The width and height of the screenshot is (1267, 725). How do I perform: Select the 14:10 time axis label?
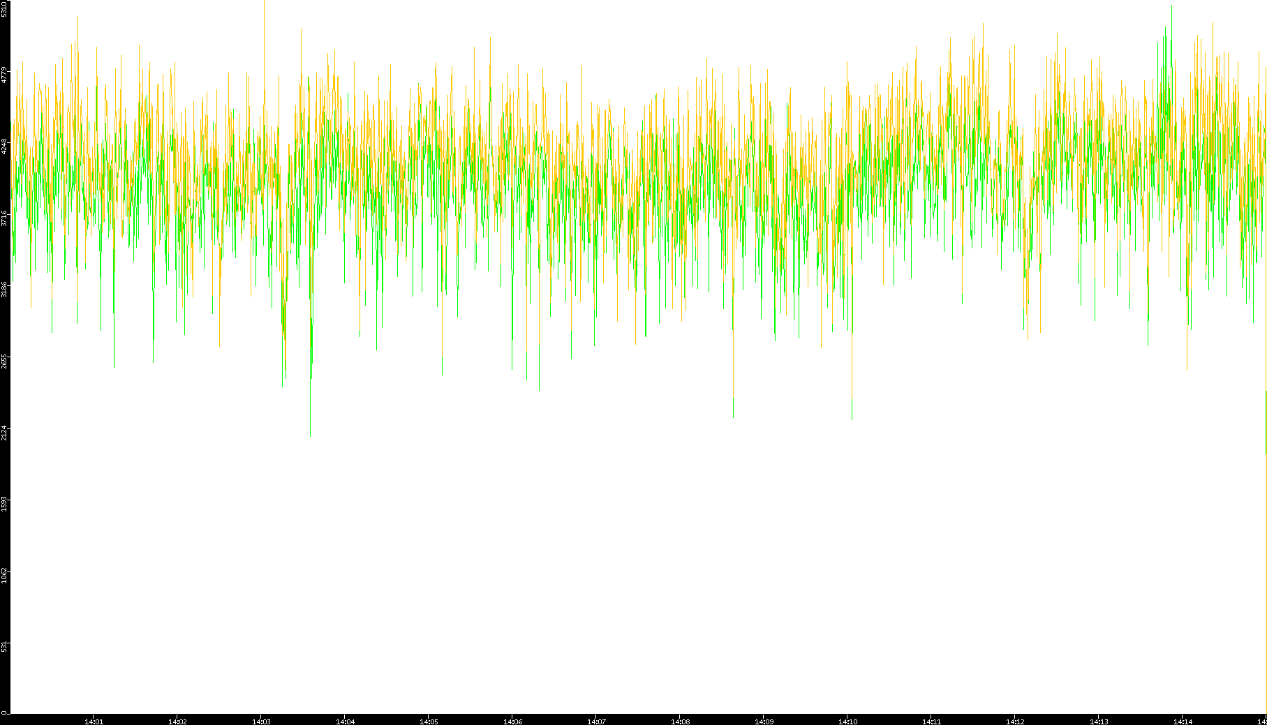(x=847, y=722)
